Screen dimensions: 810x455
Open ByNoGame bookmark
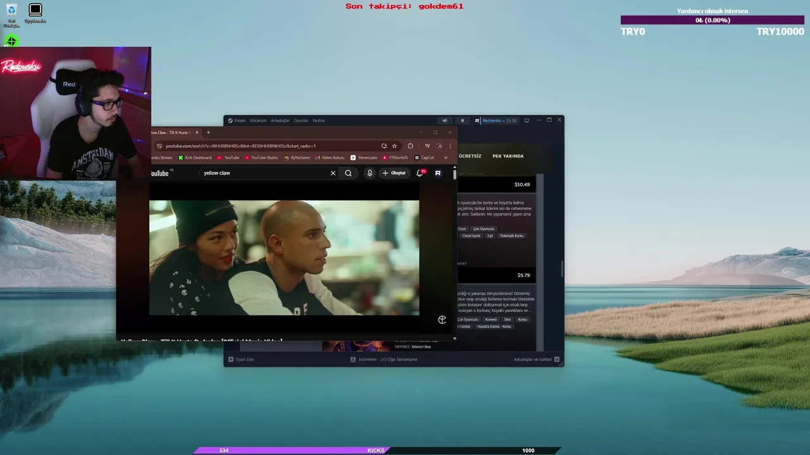coord(297,158)
